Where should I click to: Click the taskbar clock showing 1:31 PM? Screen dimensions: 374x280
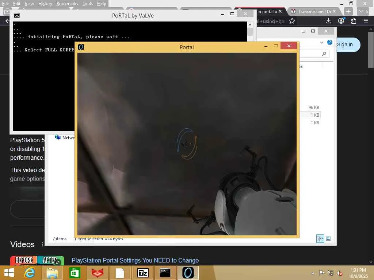point(358,273)
